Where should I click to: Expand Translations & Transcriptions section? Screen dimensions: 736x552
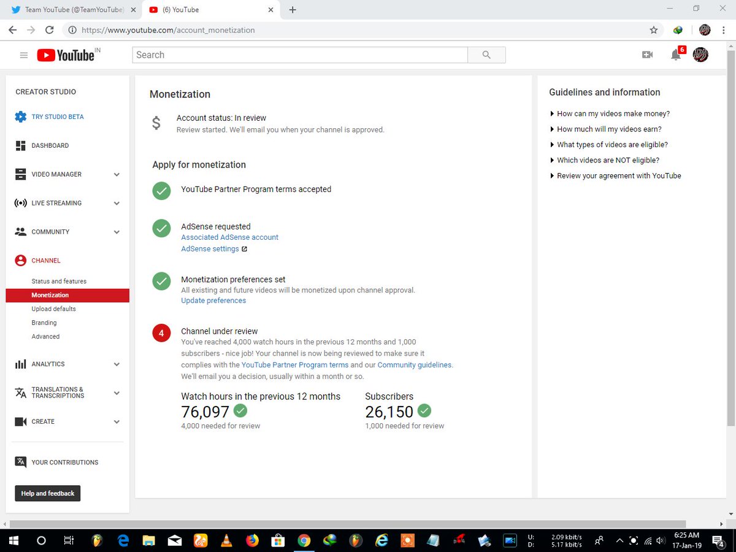coord(117,393)
